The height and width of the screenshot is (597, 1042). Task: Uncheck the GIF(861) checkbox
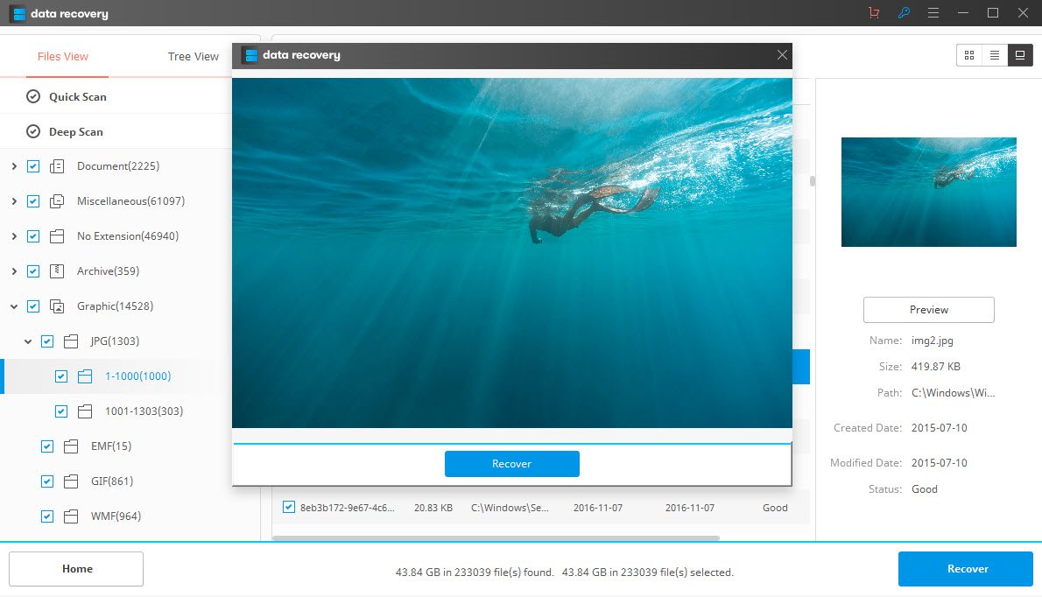(x=46, y=481)
